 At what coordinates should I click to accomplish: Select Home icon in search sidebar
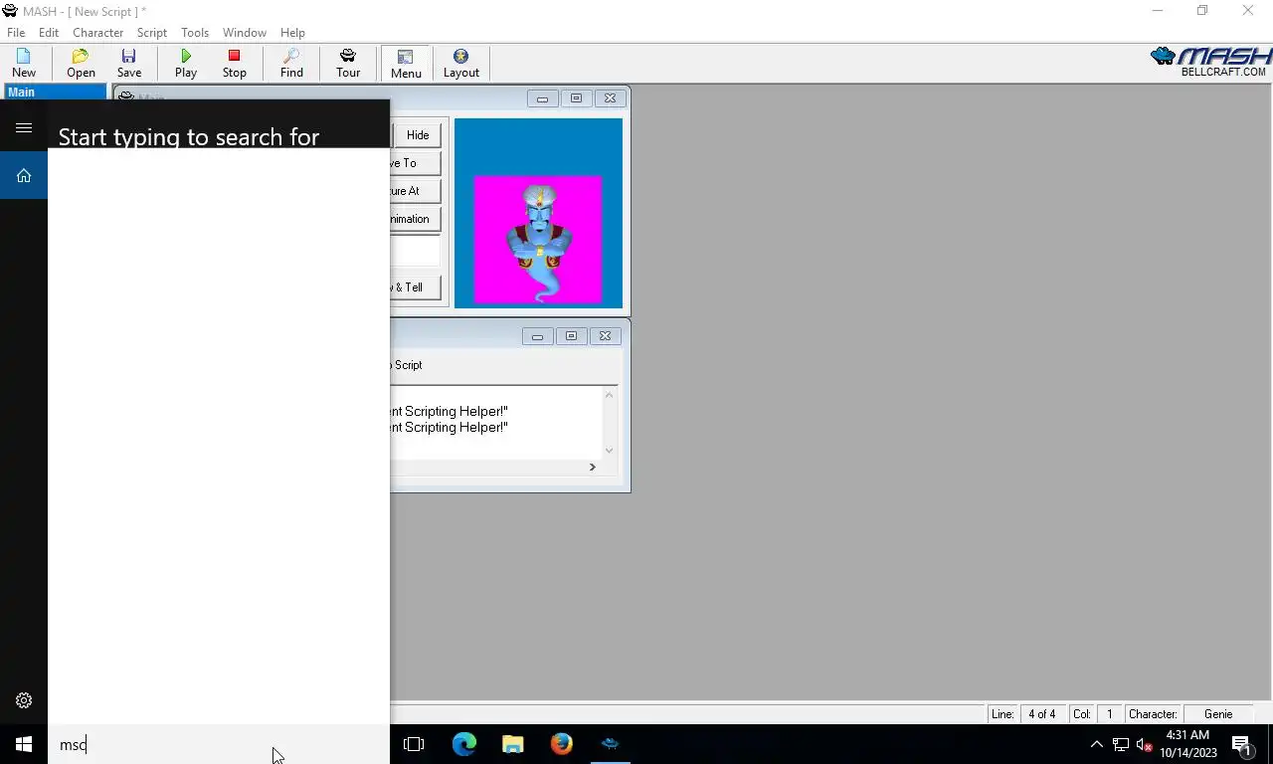[x=24, y=175]
